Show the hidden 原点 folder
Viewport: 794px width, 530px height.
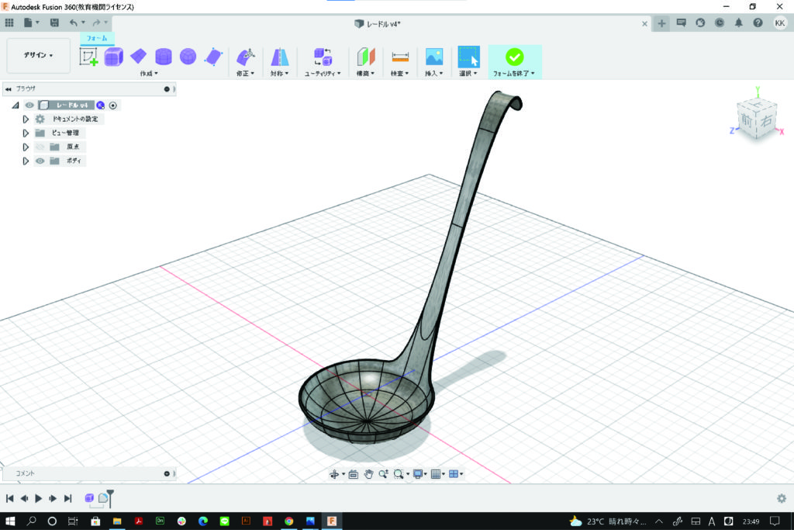coord(40,147)
